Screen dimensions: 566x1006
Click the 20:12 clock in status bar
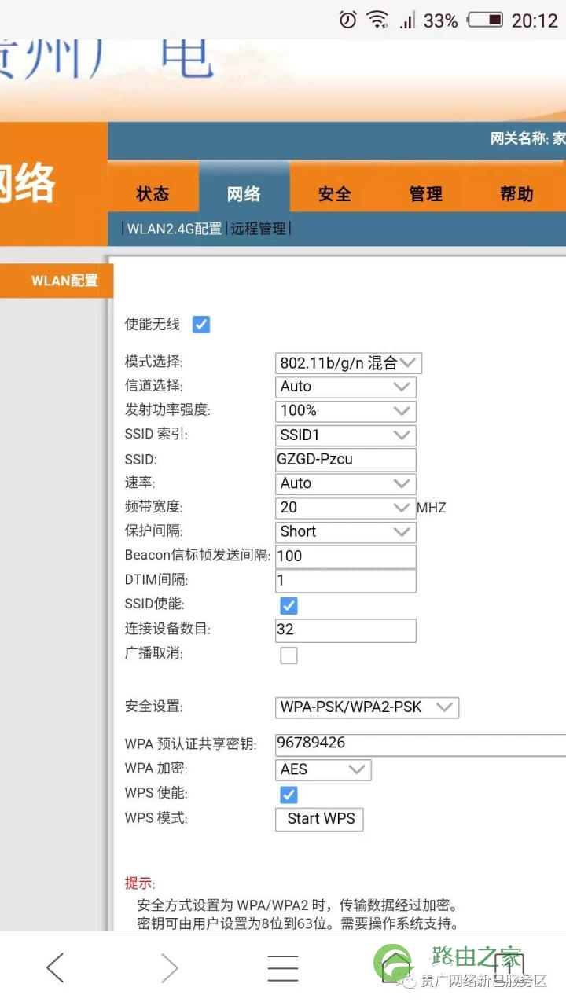(x=535, y=21)
